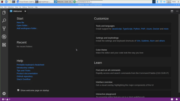This screenshot has height=101, width=180.
Task: Open the Extensions view icon
Action: pos(4,45)
